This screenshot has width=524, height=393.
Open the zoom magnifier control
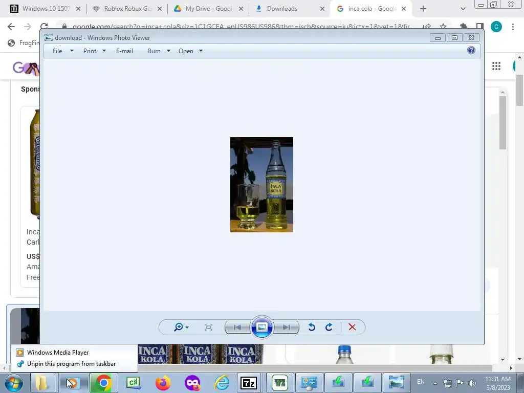pos(179,327)
